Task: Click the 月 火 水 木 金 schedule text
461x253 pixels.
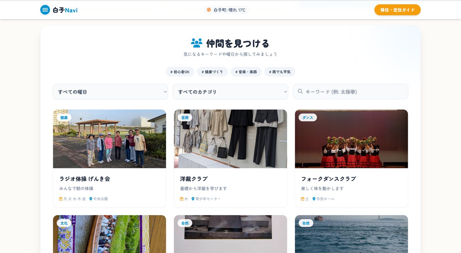Action: click(x=74, y=199)
